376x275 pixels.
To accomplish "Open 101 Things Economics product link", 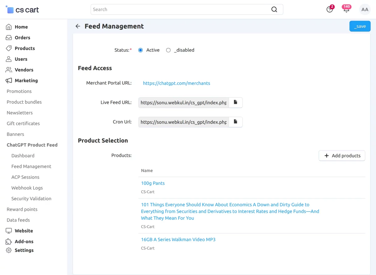I will tap(230, 211).
